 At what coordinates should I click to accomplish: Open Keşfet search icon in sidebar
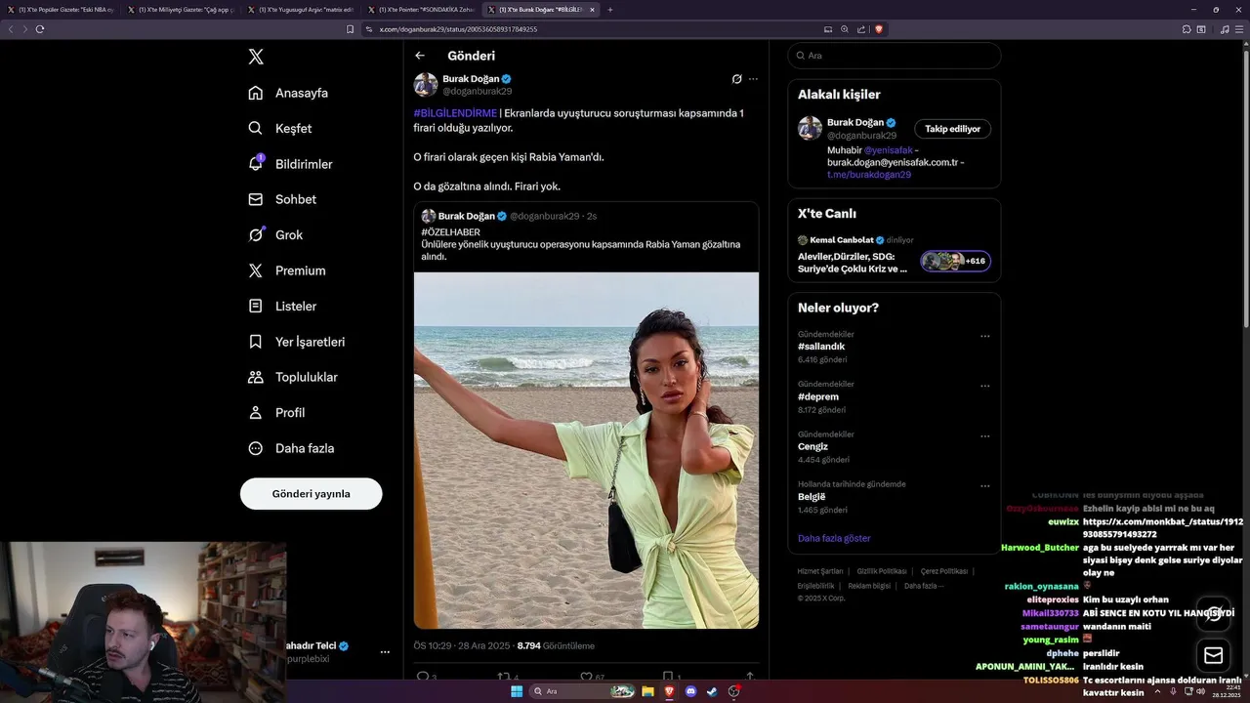coord(256,128)
